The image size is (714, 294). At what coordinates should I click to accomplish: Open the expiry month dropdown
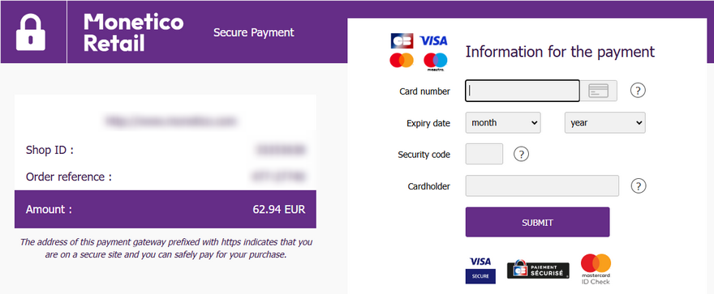pos(503,122)
